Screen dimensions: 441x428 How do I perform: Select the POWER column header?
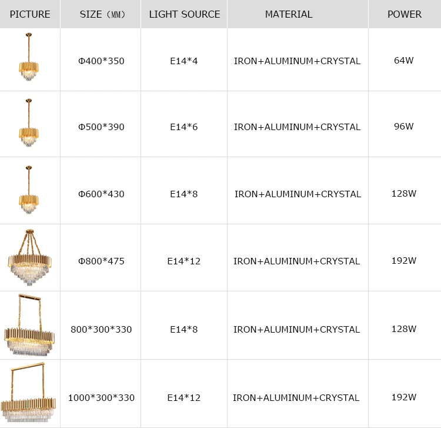coord(404,14)
